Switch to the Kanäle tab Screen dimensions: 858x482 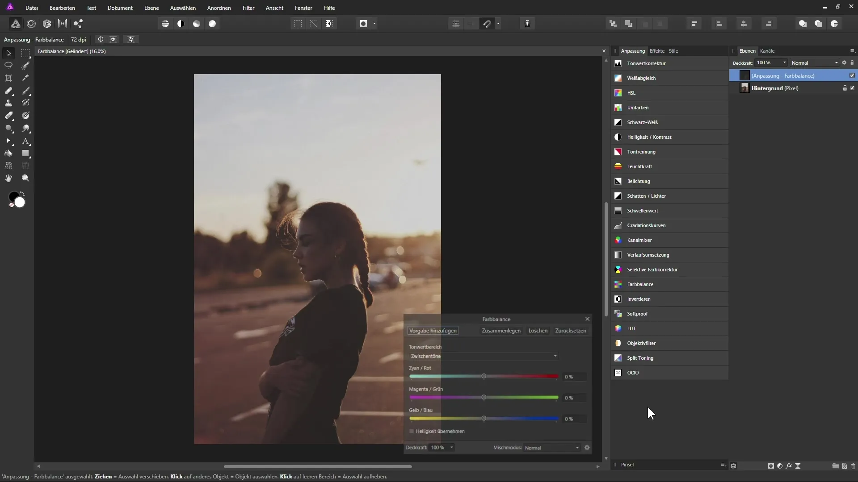(x=767, y=51)
